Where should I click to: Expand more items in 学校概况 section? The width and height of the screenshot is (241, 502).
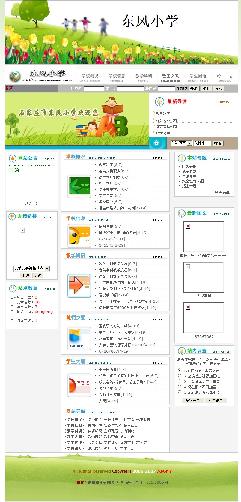pyautogui.click(x=158, y=158)
